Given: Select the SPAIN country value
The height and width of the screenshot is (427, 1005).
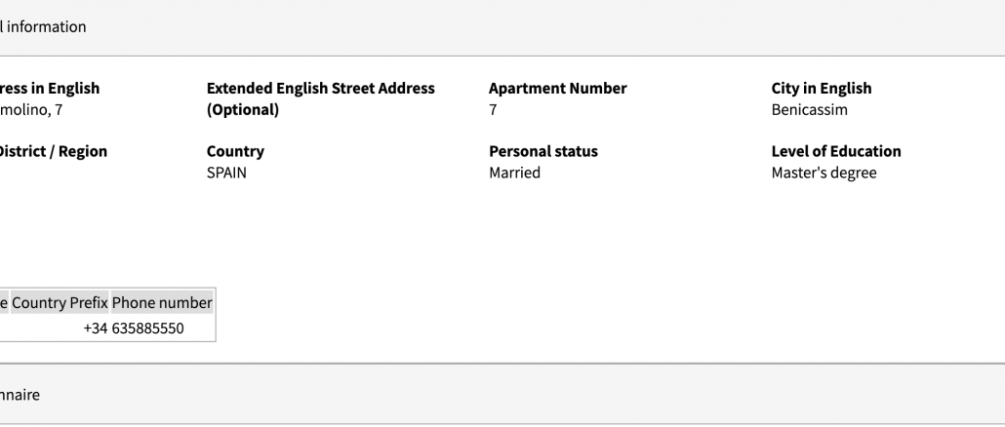Looking at the screenshot, I should (226, 173).
